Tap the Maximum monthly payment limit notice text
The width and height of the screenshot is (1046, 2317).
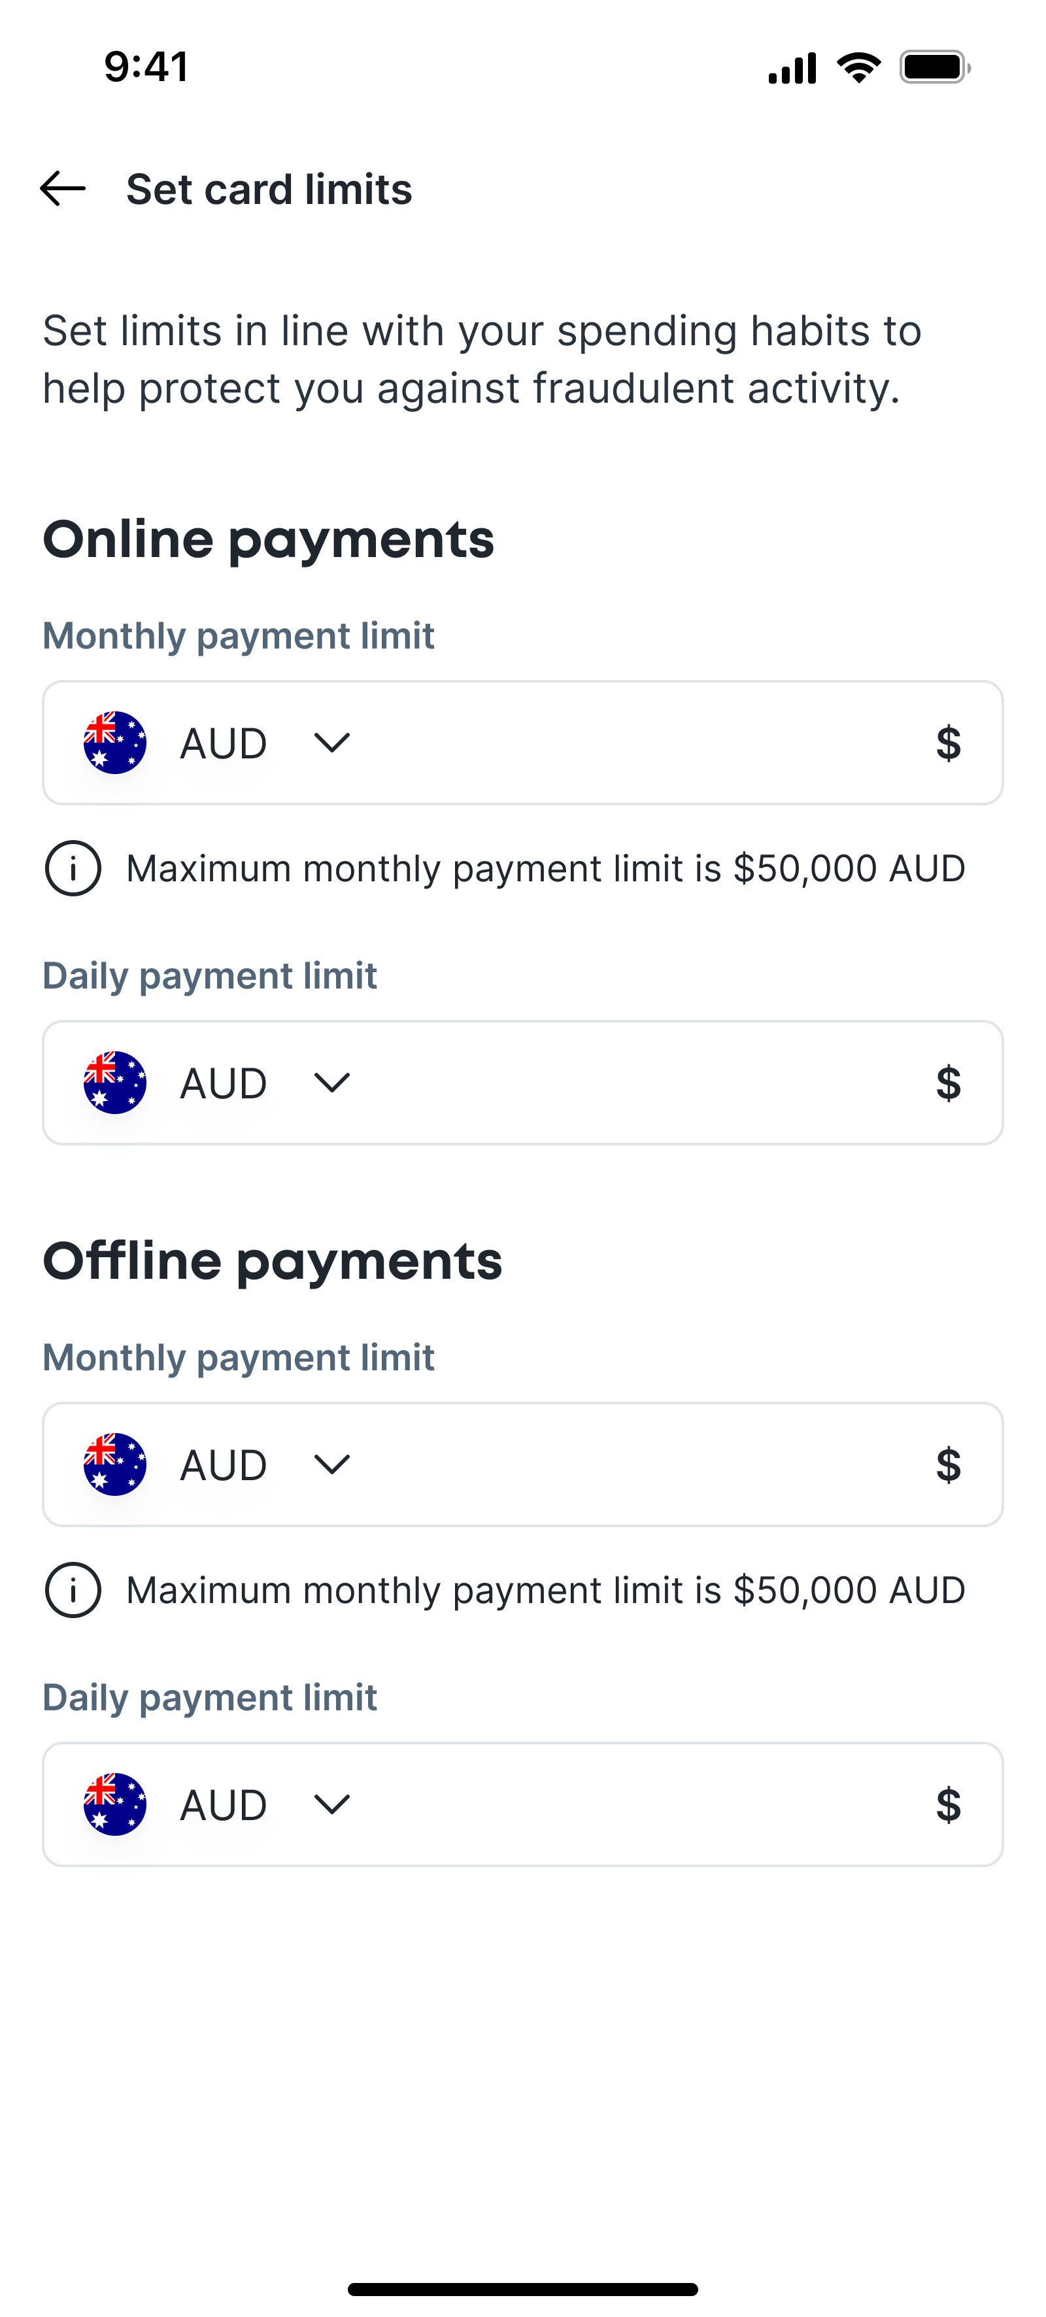(545, 867)
